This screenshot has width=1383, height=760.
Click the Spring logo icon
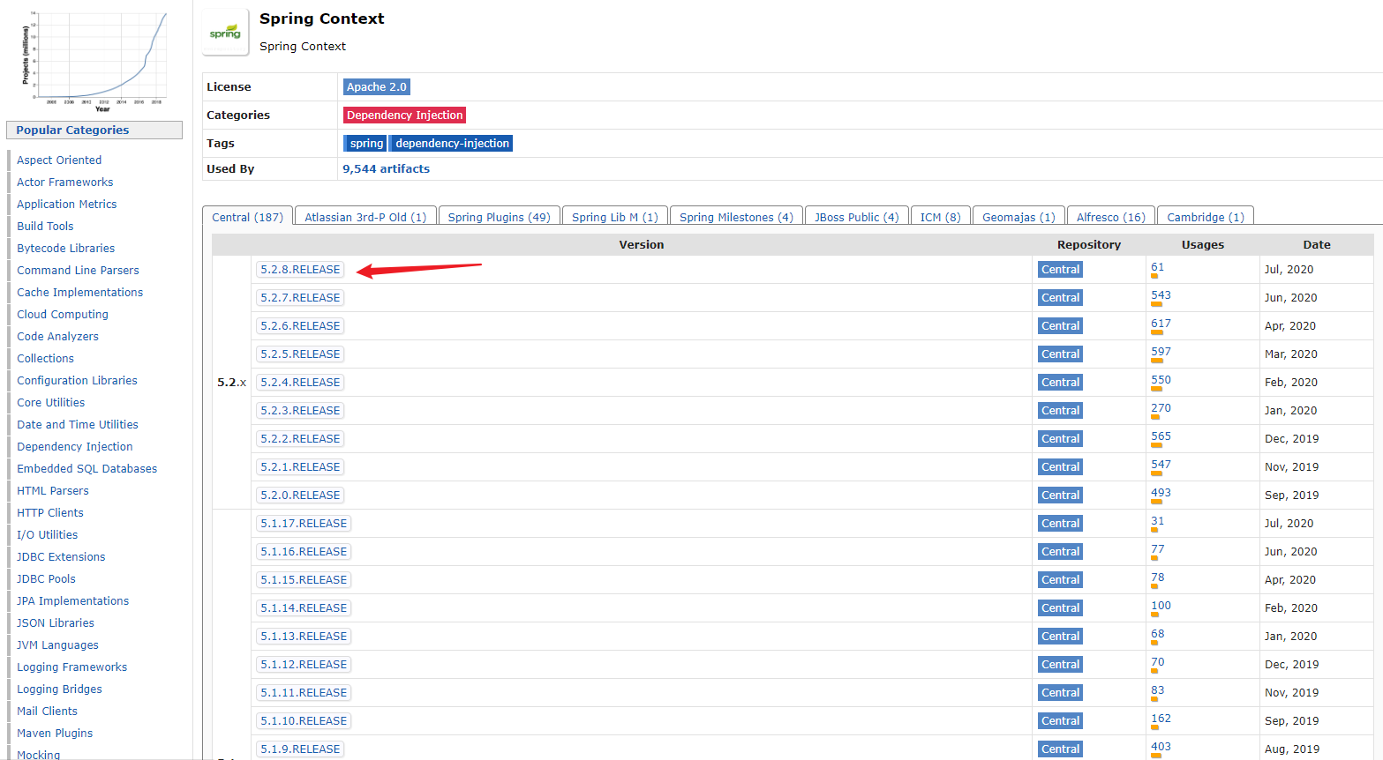(225, 33)
